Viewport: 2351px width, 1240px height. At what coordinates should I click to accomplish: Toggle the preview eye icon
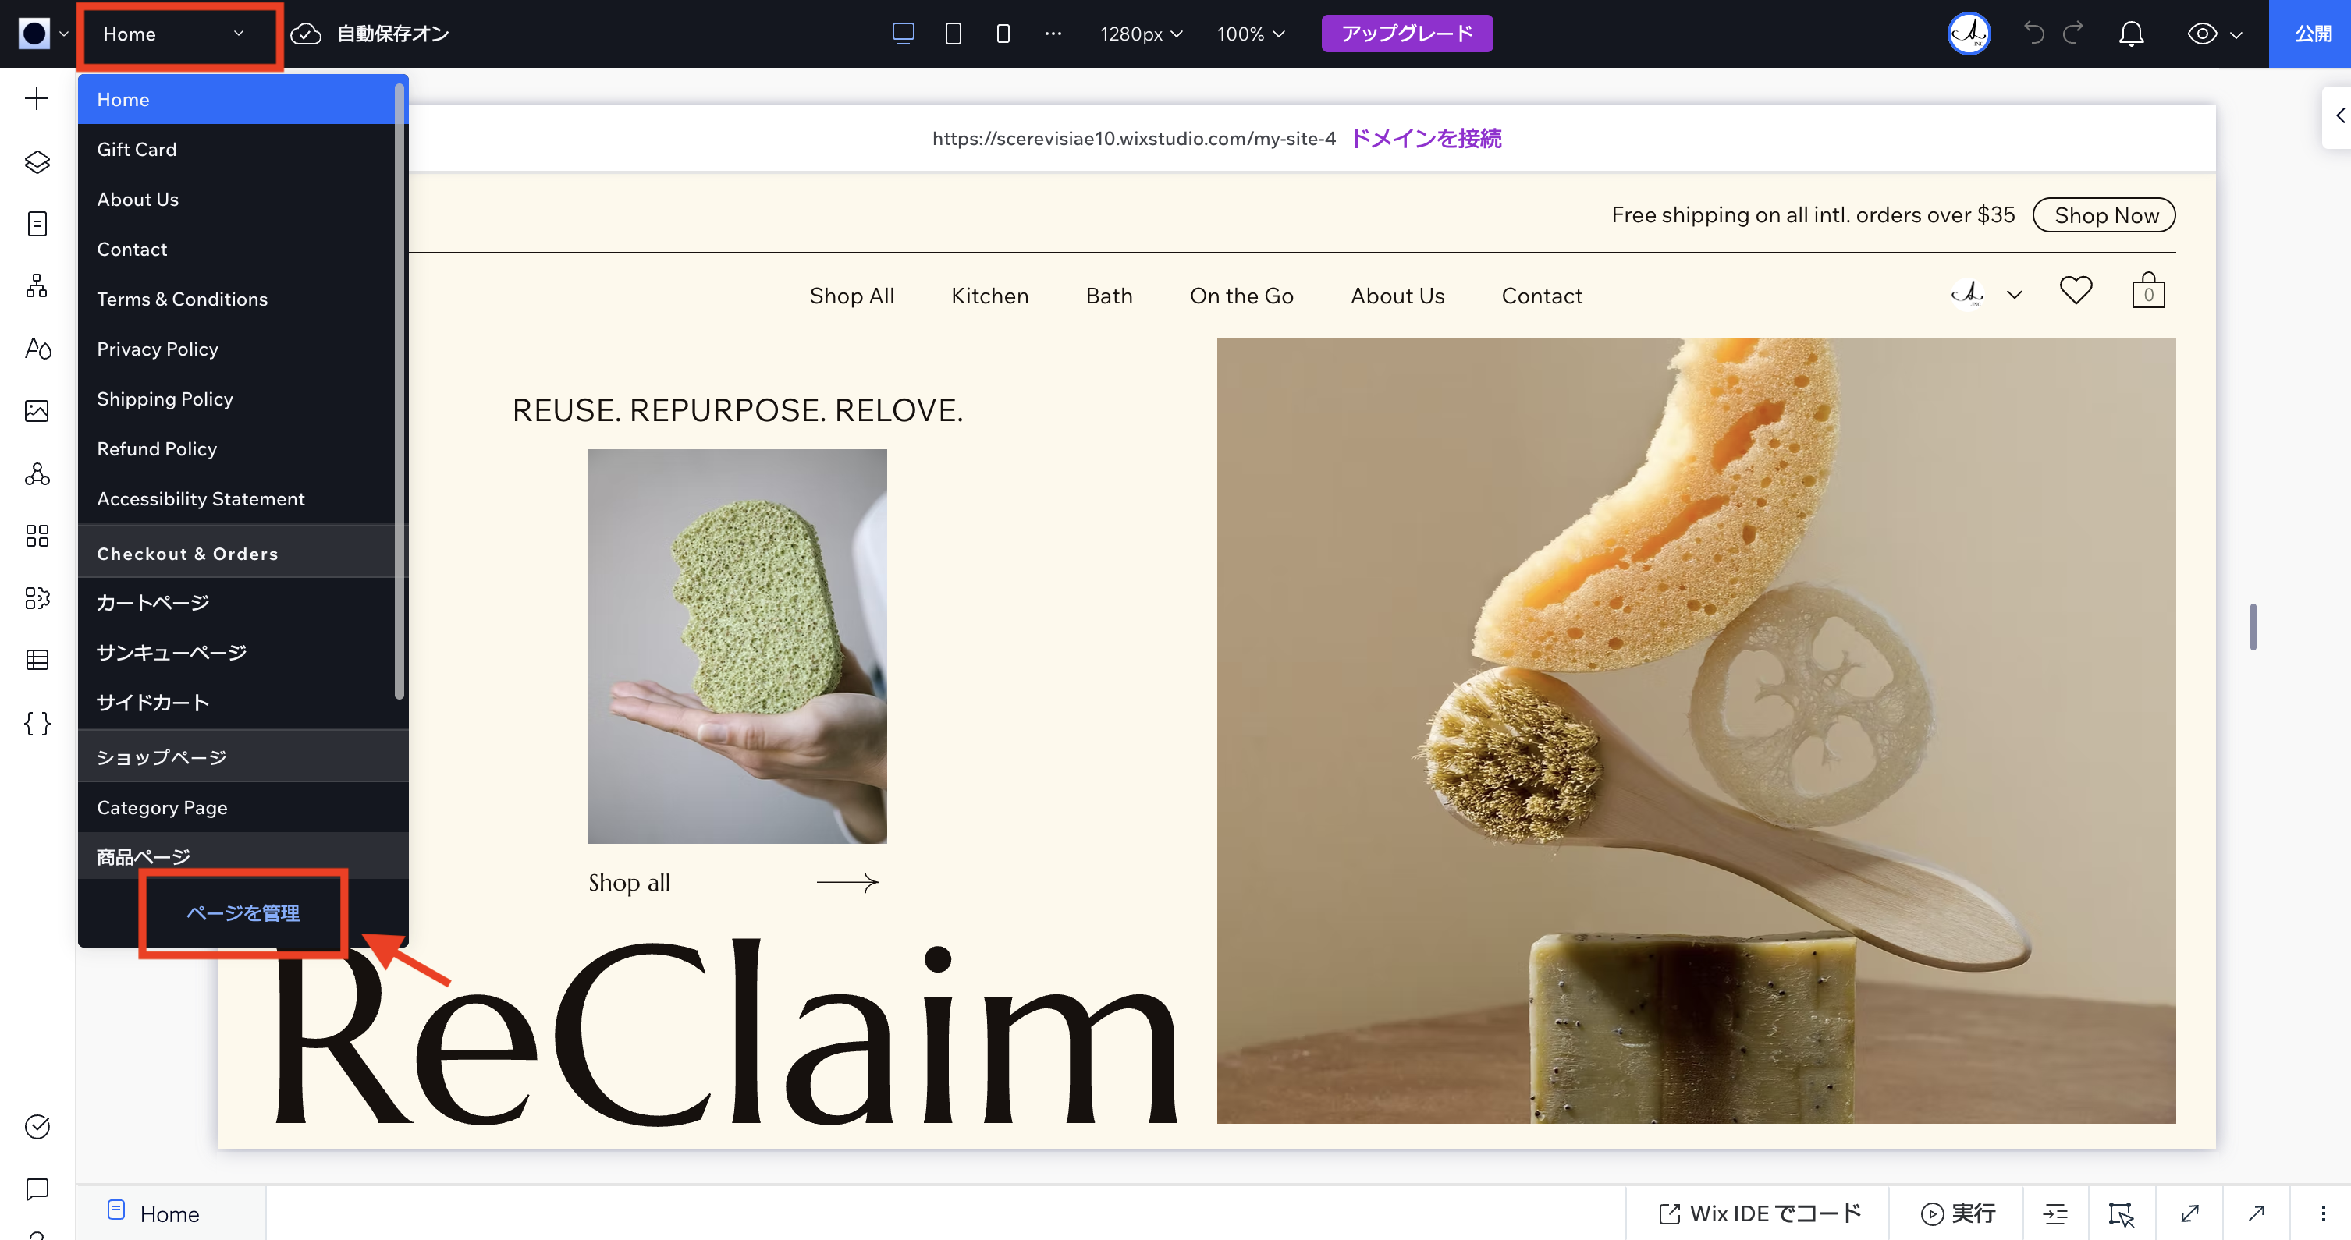click(2201, 34)
